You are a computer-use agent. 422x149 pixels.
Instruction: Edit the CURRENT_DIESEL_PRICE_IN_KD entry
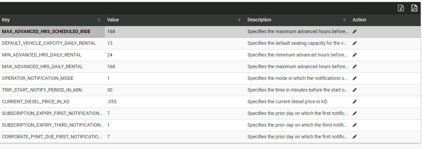click(x=355, y=102)
